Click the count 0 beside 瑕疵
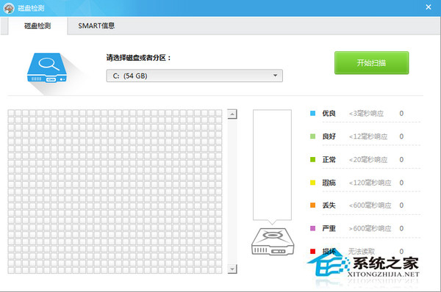Viewport: 441px width, 292px height. 401,183
